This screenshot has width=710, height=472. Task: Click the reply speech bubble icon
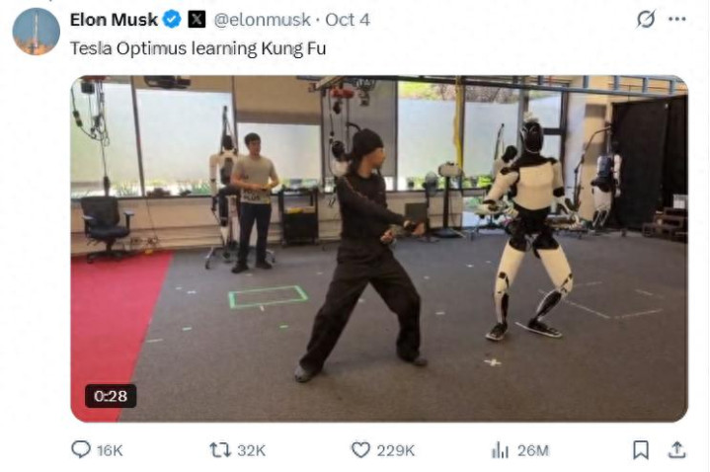click(x=81, y=450)
